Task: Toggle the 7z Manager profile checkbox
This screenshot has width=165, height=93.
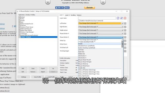Action: tap(19, 34)
